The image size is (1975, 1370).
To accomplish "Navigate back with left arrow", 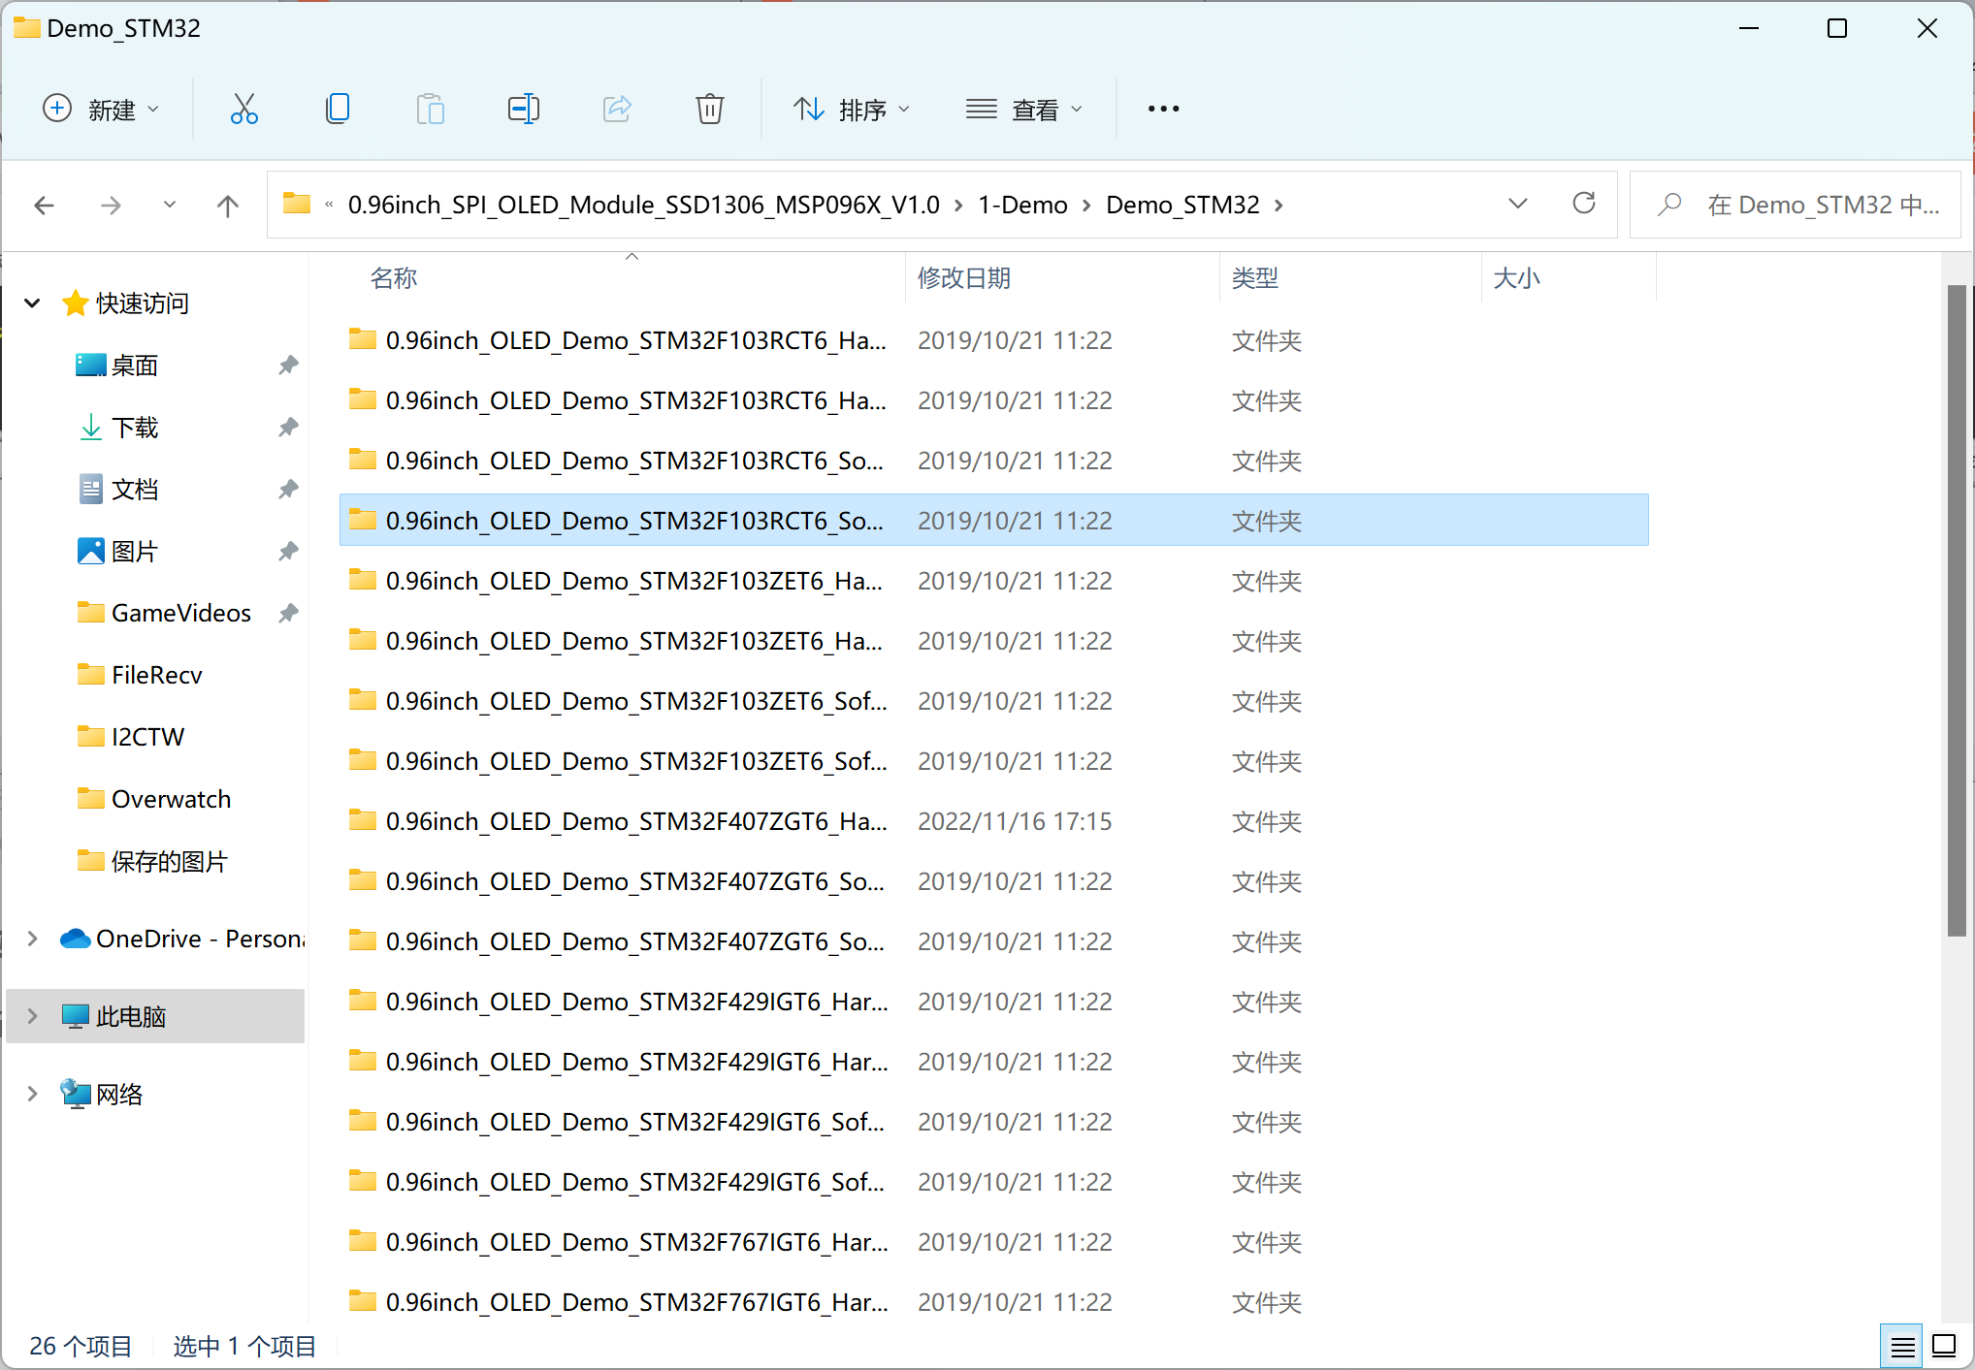I will coord(44,206).
